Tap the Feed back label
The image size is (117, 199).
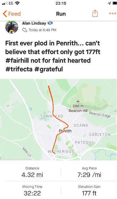pos(15,14)
